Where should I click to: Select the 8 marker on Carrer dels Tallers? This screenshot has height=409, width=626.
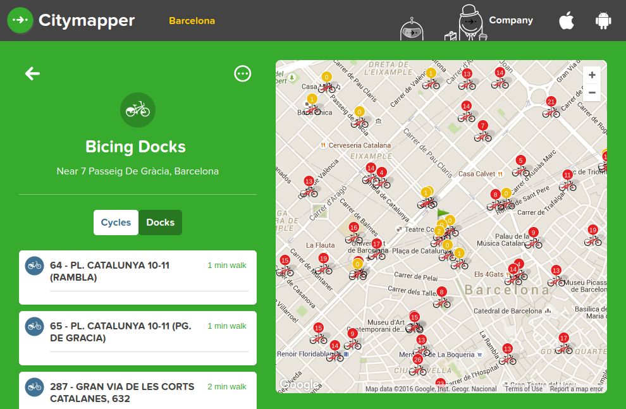pos(441,297)
